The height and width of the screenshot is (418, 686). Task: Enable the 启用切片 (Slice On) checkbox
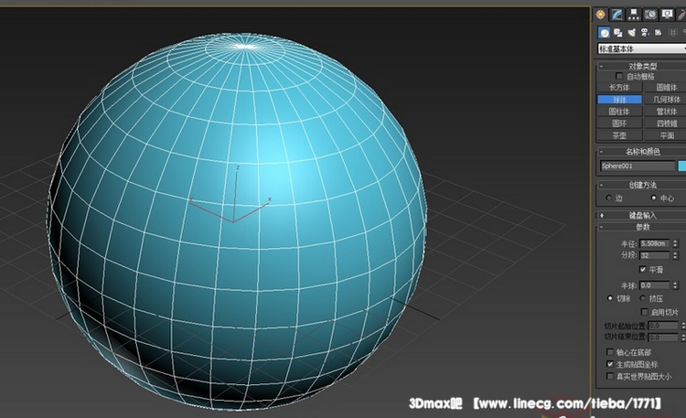[x=645, y=312]
